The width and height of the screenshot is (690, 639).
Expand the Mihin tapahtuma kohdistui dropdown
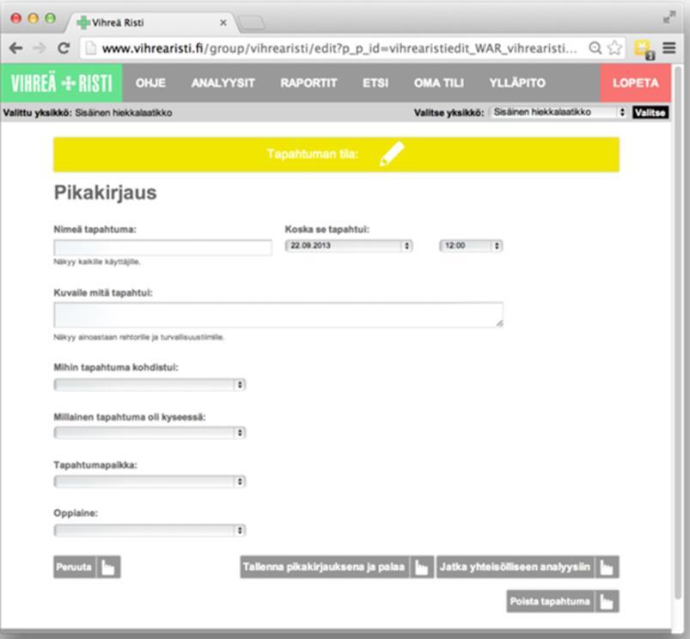(150, 385)
